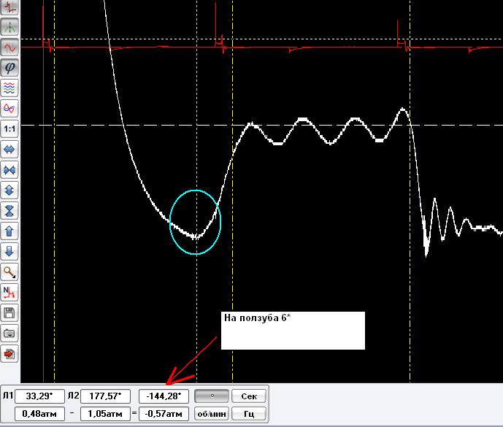The width and height of the screenshot is (503, 427).
Task: Save the waveform with the floppy disk icon
Action: coord(9,313)
